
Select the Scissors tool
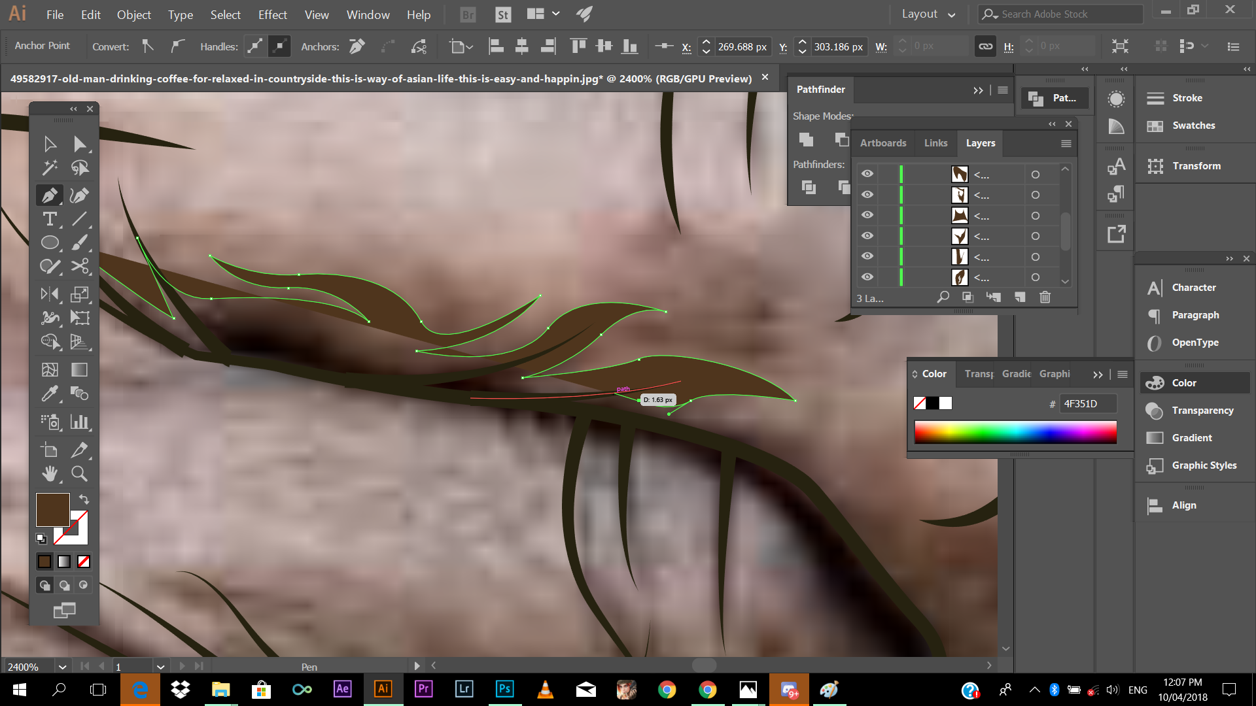[x=80, y=267]
